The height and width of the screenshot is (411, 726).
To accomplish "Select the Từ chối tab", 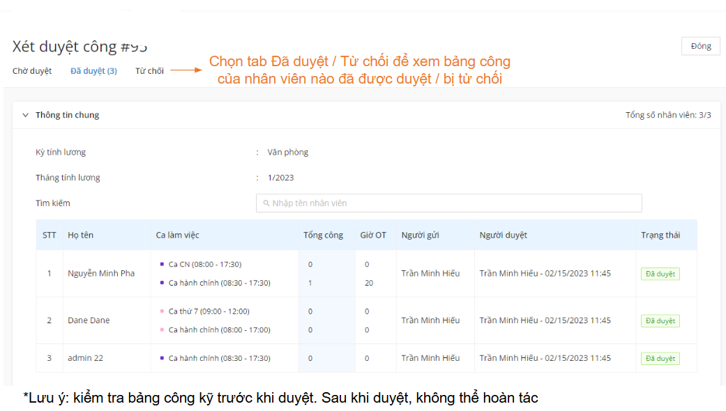I will coord(149,71).
